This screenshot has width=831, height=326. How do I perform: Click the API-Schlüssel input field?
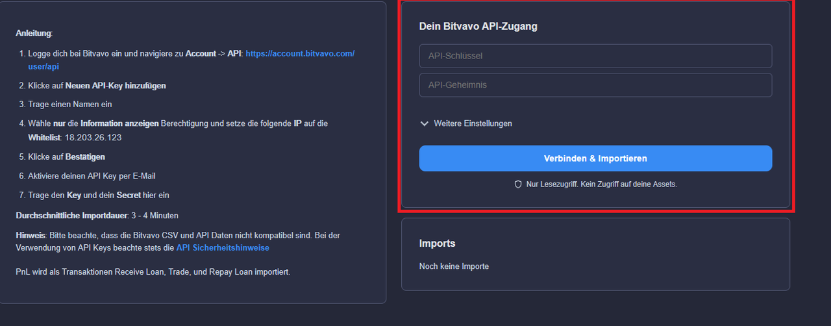point(595,56)
